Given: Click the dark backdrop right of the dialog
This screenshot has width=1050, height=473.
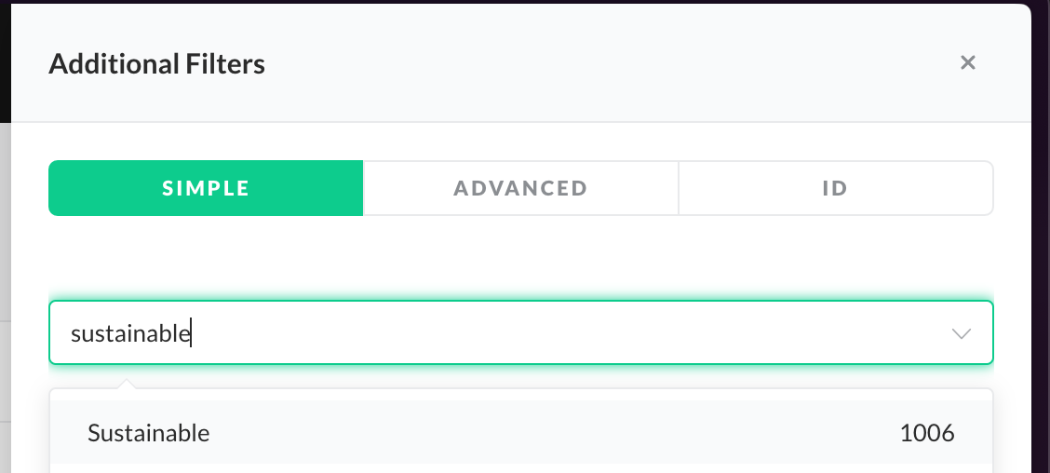Looking at the screenshot, I should point(1042,233).
